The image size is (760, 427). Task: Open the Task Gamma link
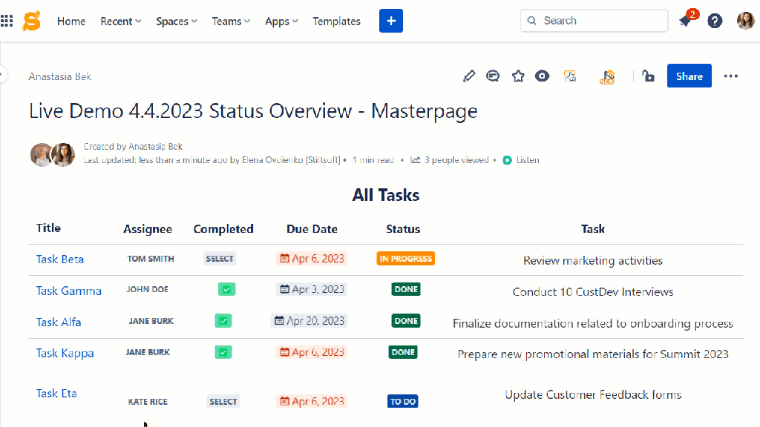point(69,291)
